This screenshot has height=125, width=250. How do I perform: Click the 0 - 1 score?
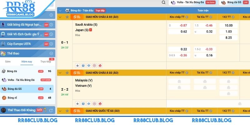[x=65, y=42]
